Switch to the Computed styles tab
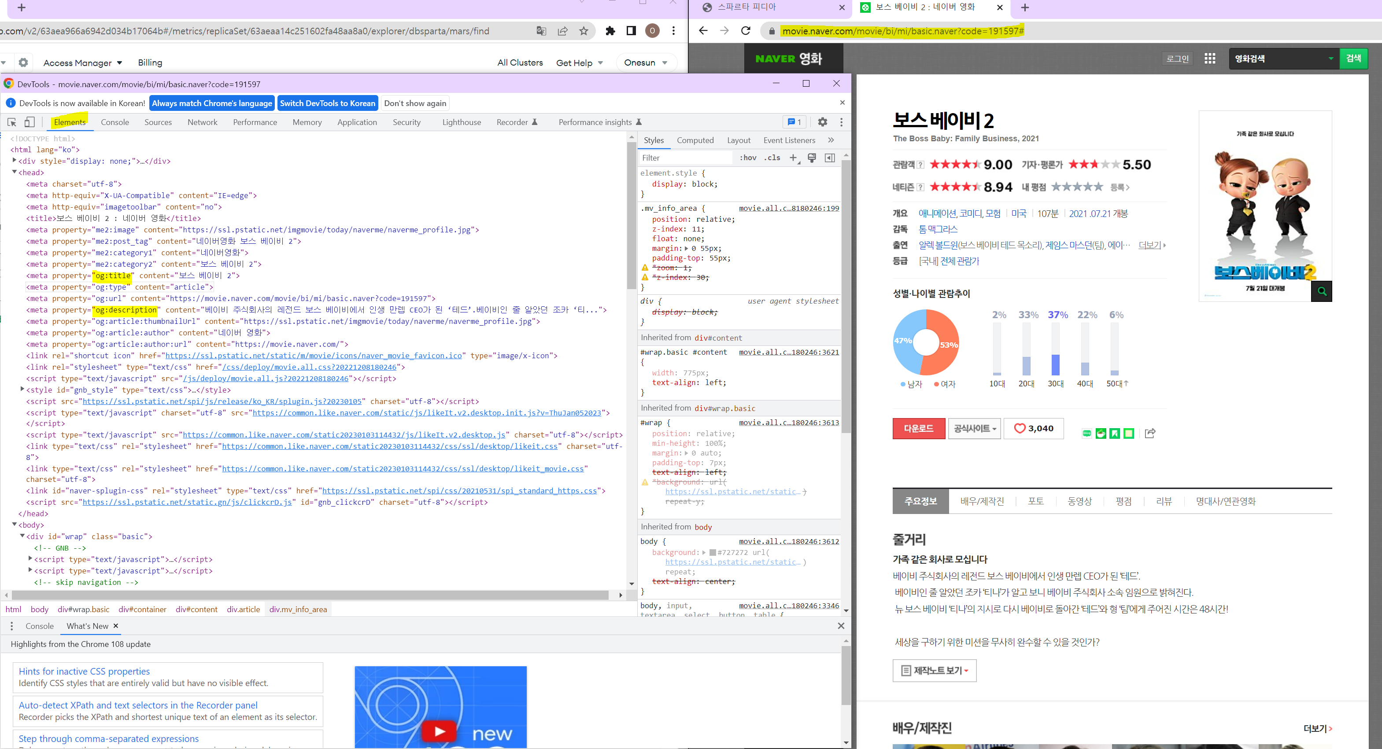Viewport: 1382px width, 749px height. (695, 140)
